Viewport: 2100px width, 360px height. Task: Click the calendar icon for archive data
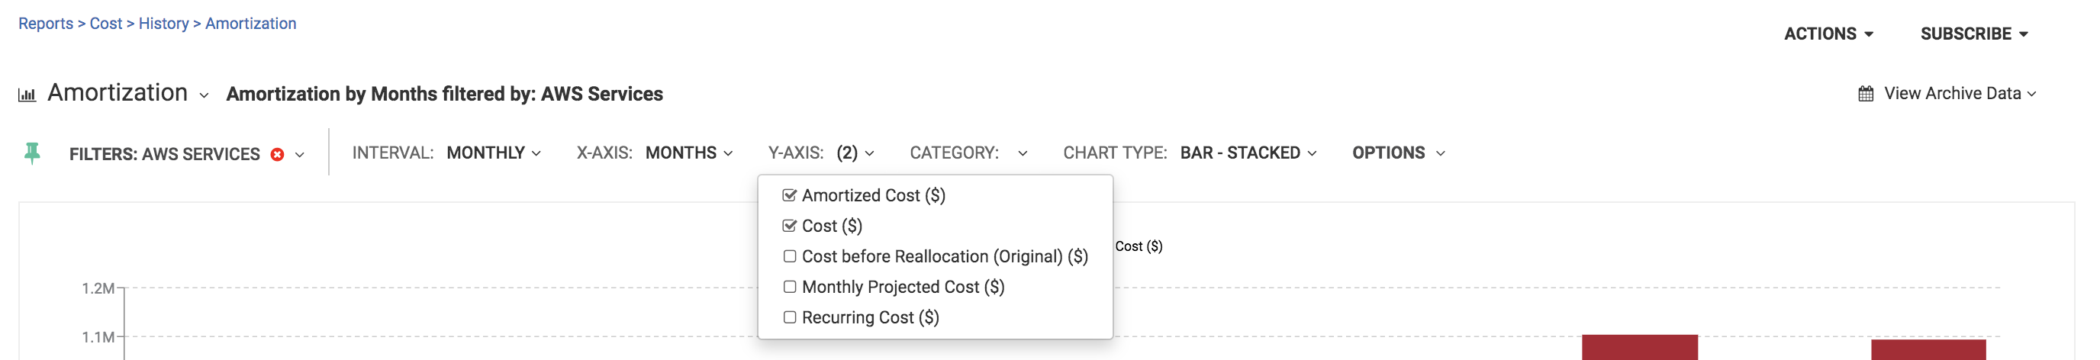tap(1865, 94)
